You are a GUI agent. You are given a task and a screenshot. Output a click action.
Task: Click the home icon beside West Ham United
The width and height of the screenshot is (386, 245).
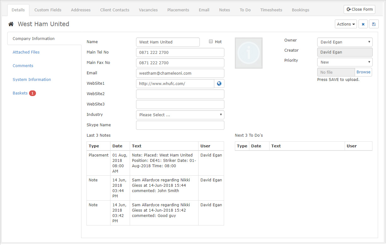11,24
